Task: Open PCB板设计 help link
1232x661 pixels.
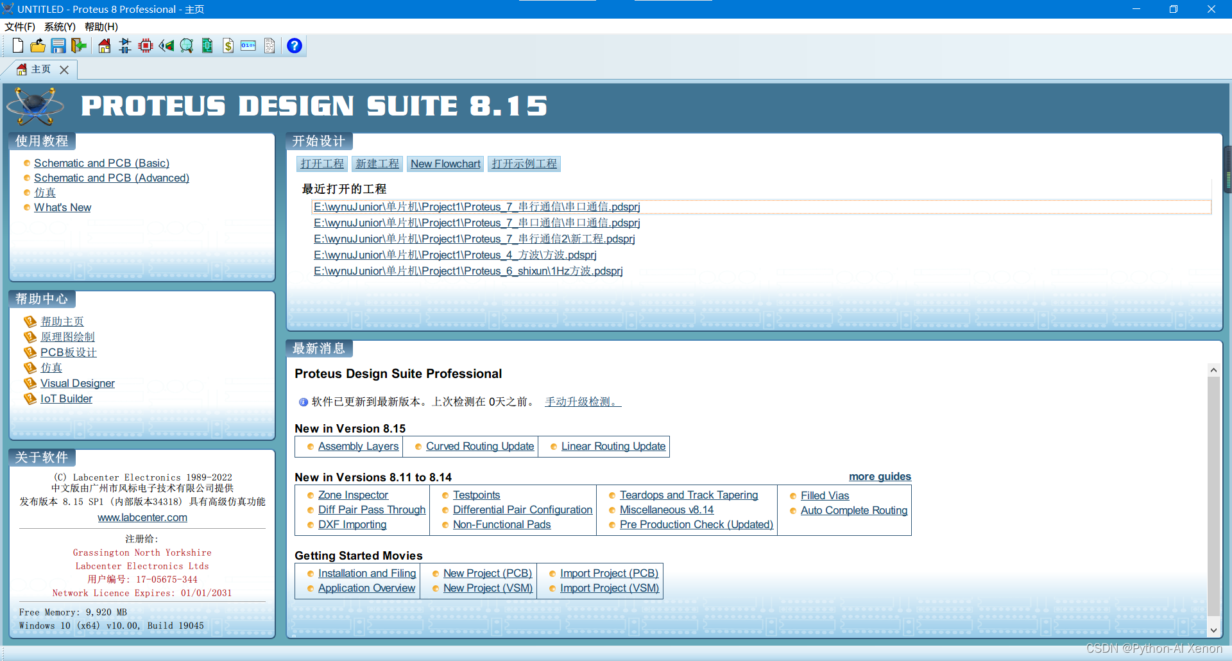Action: (69, 352)
